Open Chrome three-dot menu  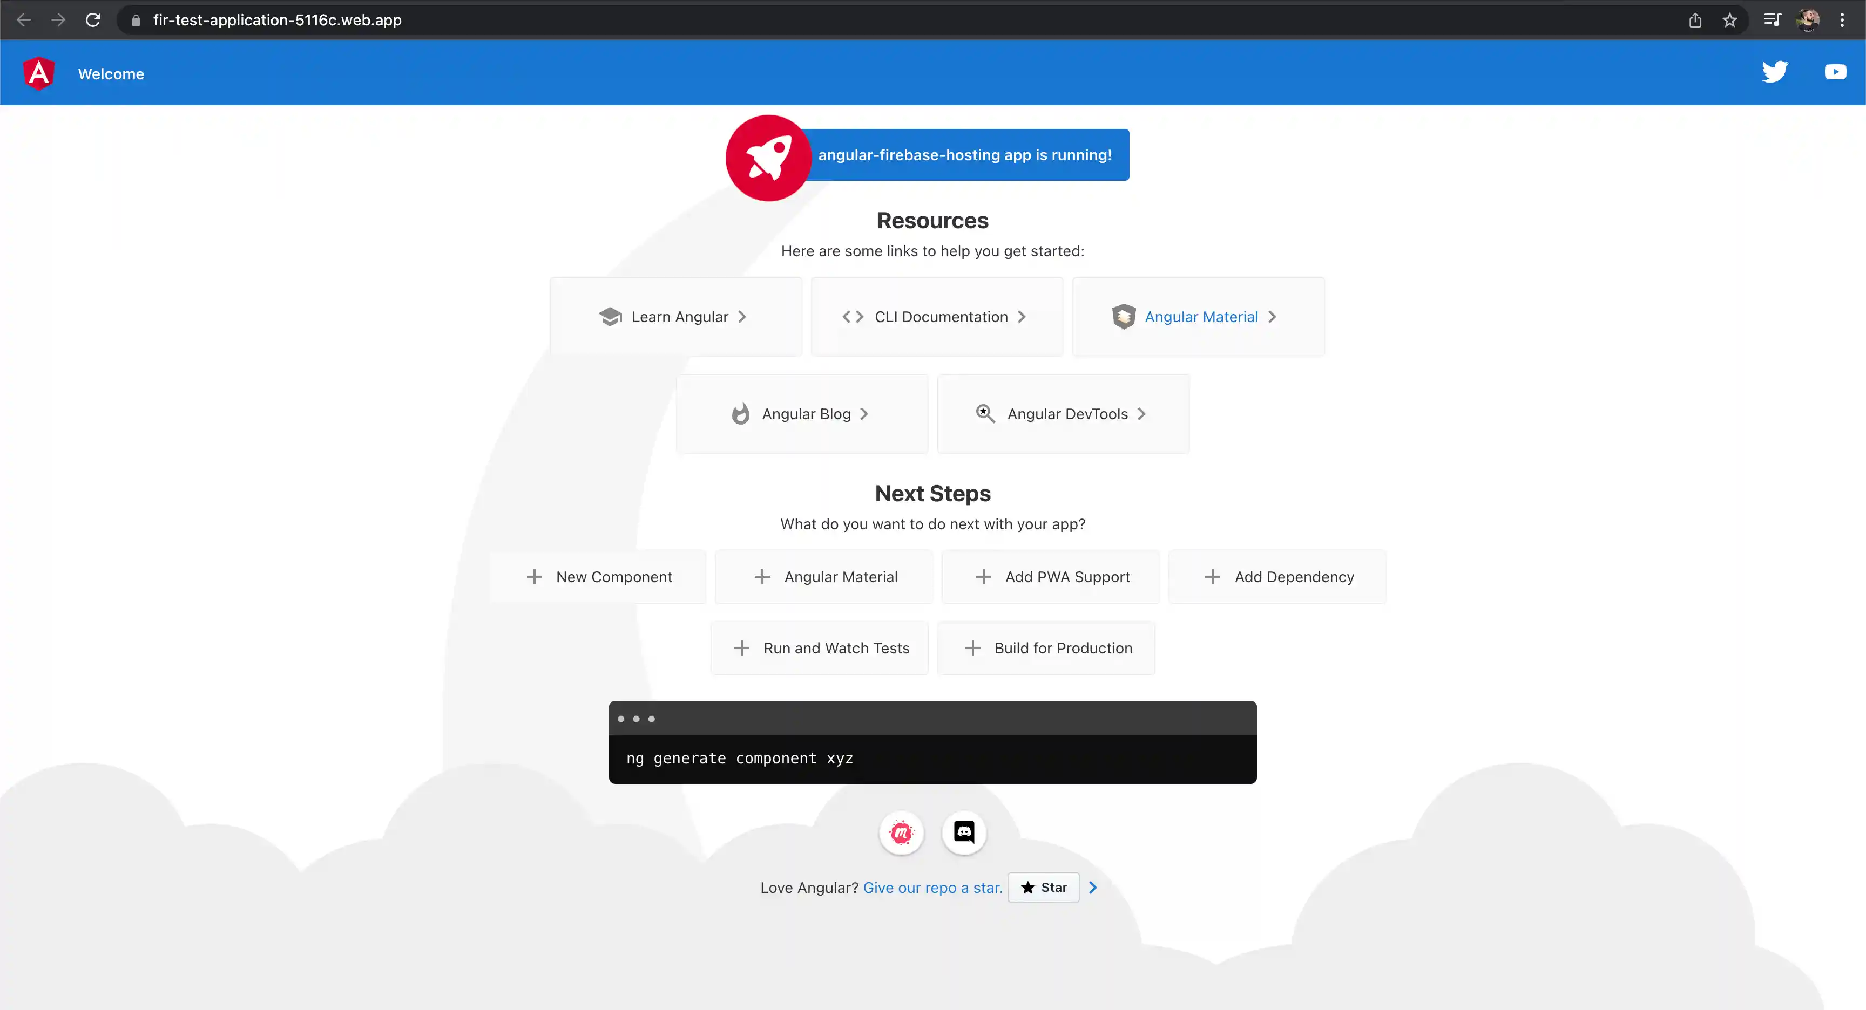pyautogui.click(x=1842, y=21)
